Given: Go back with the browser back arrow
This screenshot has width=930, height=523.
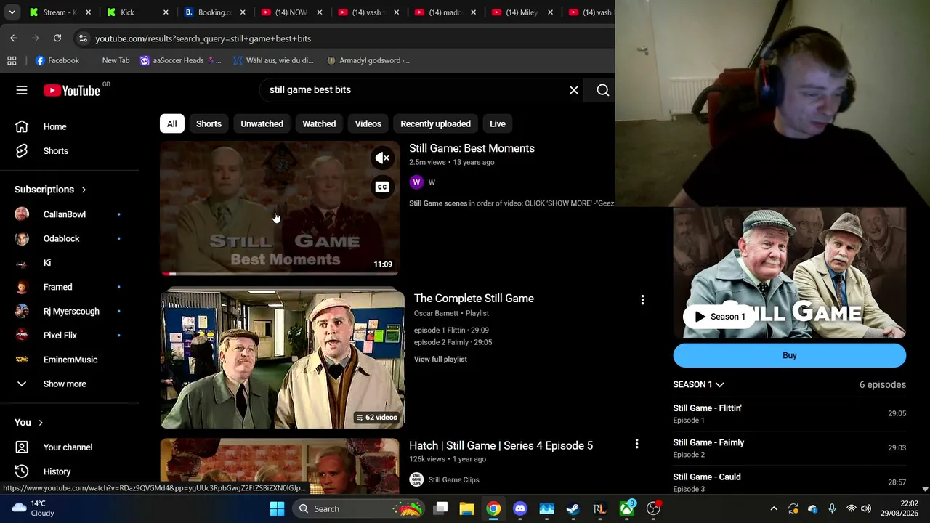Looking at the screenshot, I should (14, 38).
